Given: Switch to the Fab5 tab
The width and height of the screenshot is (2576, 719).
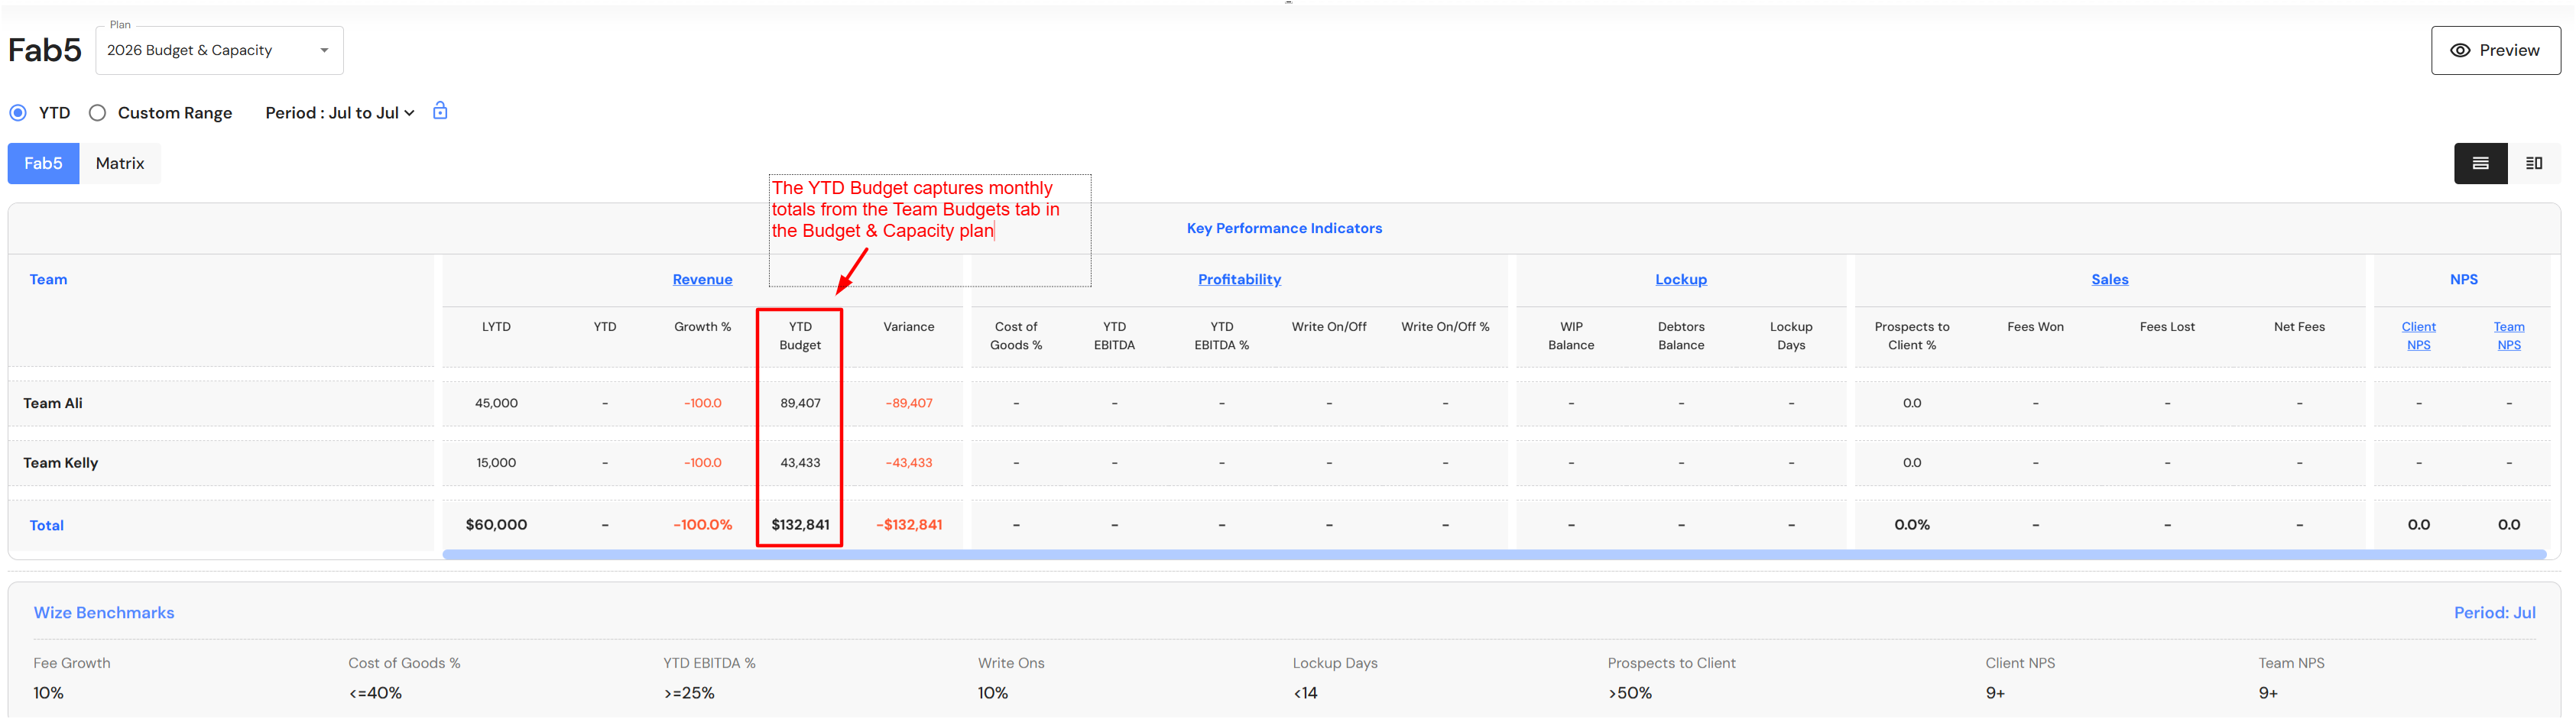Looking at the screenshot, I should point(43,163).
